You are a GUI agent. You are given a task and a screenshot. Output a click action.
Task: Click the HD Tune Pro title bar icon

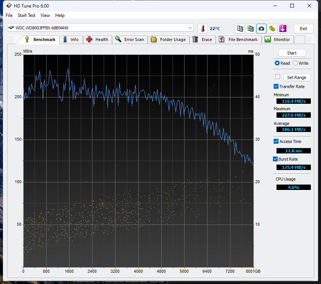pyautogui.click(x=9, y=6)
